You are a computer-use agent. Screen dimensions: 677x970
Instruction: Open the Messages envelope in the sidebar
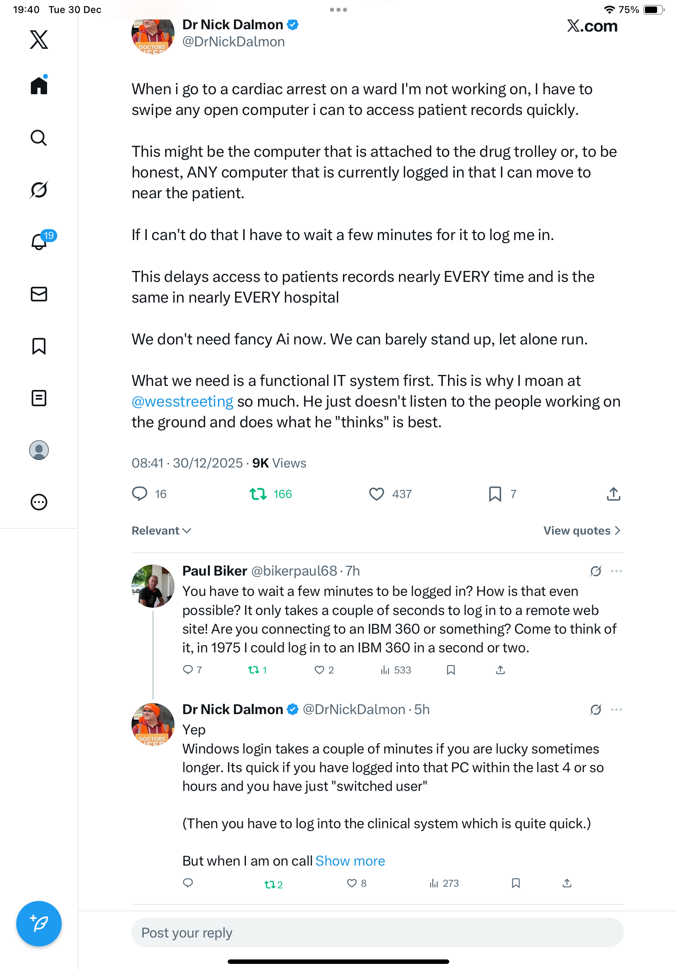[39, 294]
